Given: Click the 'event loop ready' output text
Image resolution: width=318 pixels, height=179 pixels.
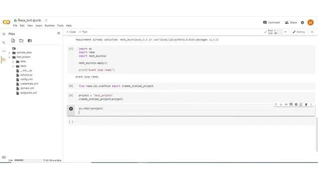Looking at the screenshot, I should pos(87,77).
